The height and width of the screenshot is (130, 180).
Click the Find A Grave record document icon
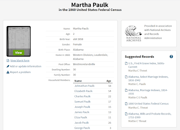126,63
